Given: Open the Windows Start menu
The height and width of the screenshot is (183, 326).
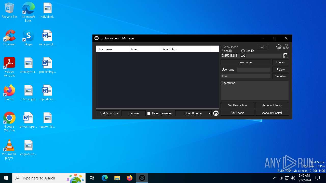Looking at the screenshot, I should tap(6, 178).
